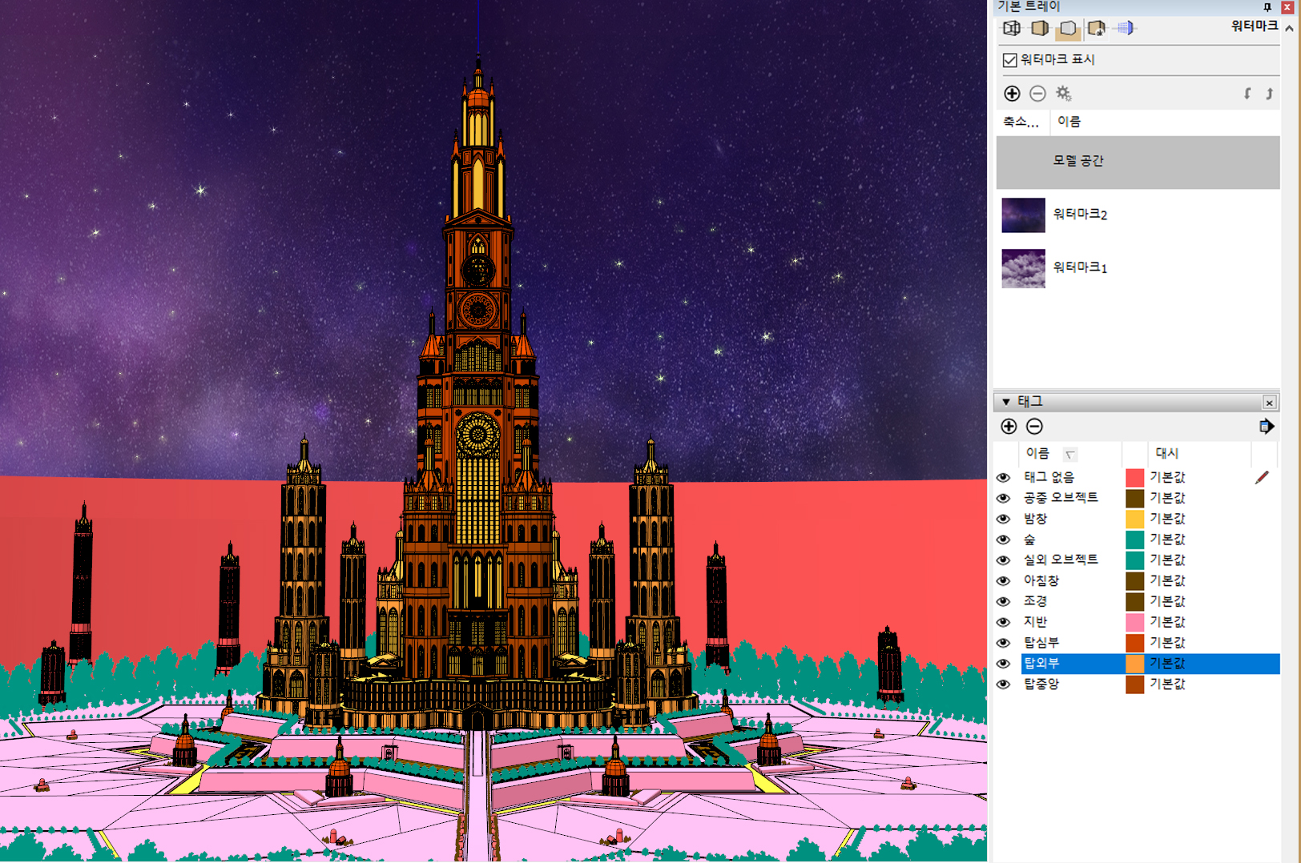This screenshot has width=1301, height=863.
Task: Open the Modeling settings style icon
Action: 1126,28
